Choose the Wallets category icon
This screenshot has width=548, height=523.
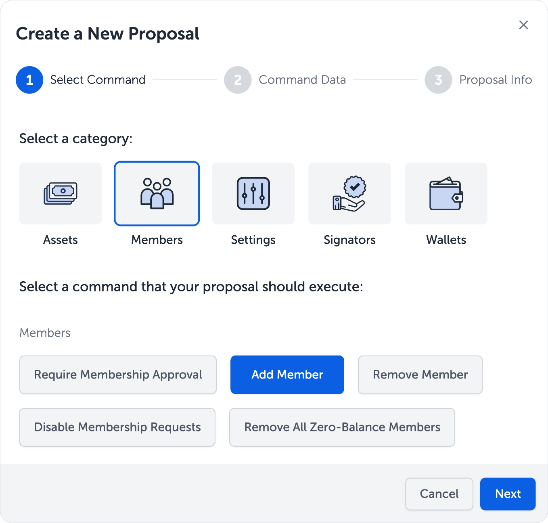[x=446, y=194]
